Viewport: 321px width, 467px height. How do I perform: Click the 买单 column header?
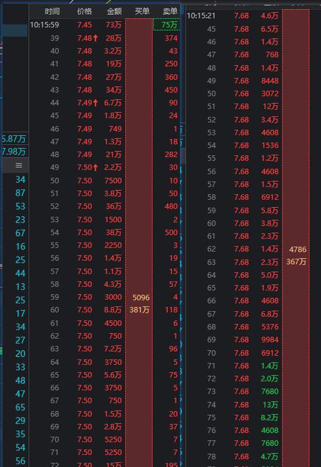pos(142,12)
